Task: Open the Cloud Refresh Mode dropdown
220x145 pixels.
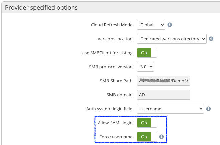Action: coord(151,25)
